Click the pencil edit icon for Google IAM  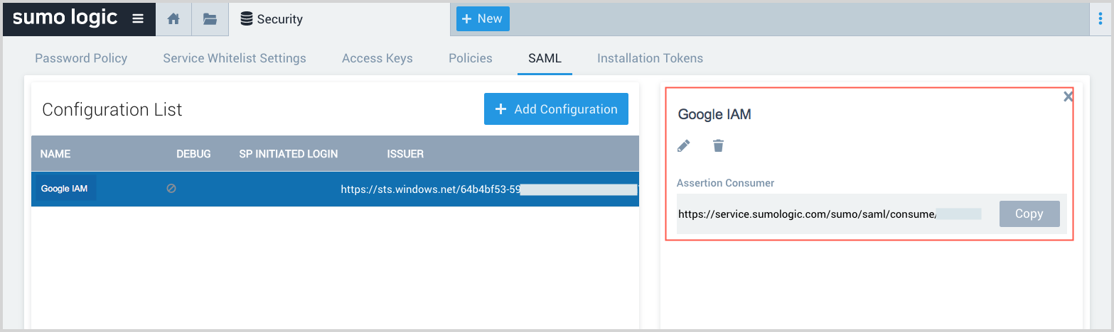(x=683, y=146)
